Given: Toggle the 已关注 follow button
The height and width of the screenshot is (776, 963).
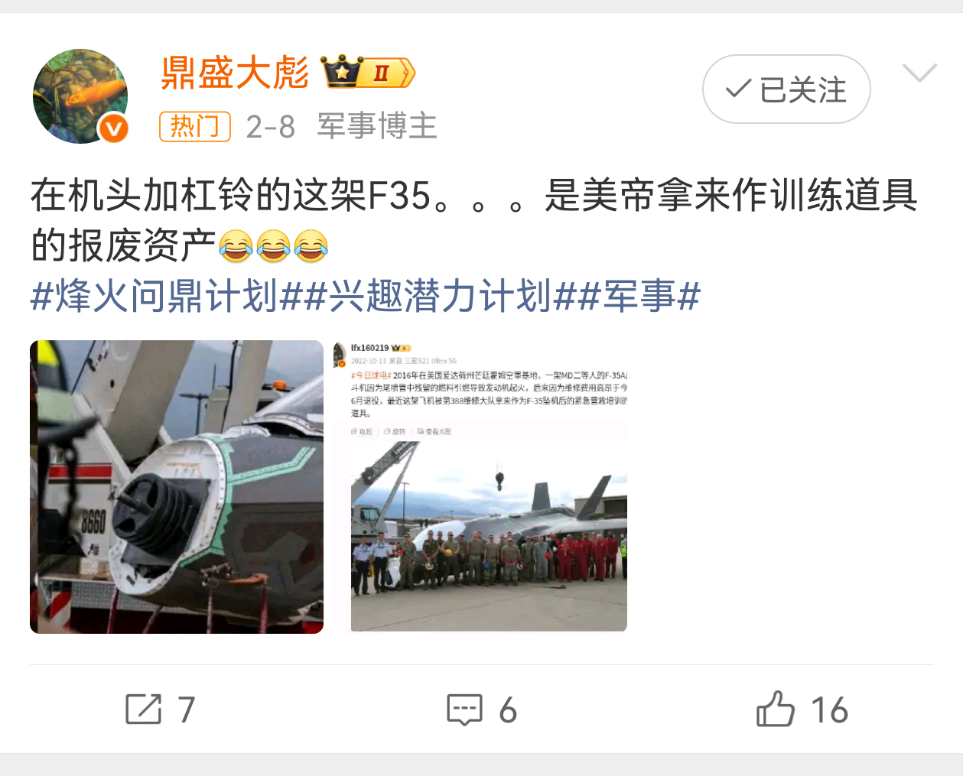Looking at the screenshot, I should point(786,89).
